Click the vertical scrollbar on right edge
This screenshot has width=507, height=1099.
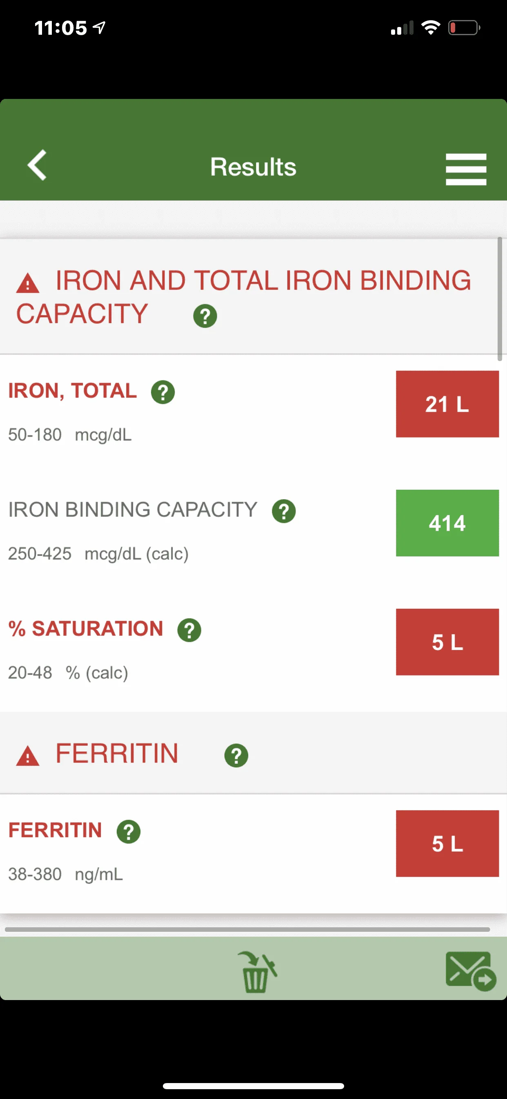499,299
